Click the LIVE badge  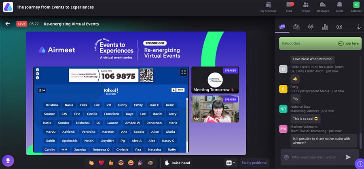pyautogui.click(x=21, y=24)
